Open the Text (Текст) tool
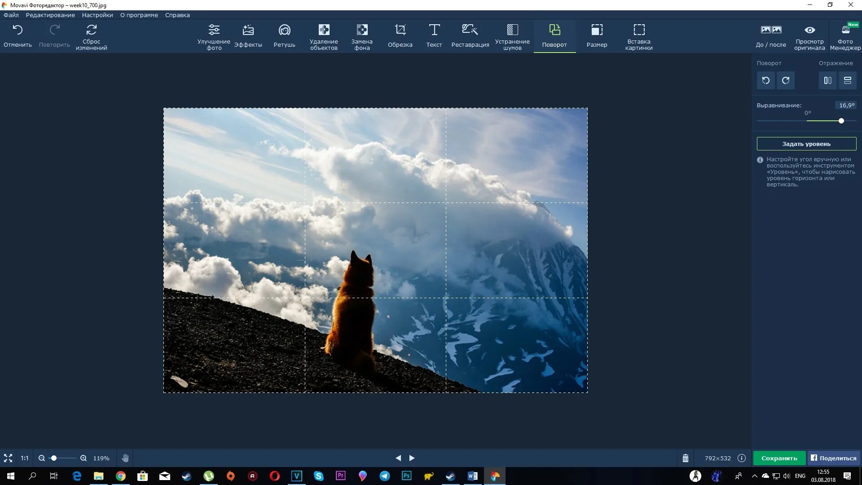 [x=434, y=35]
